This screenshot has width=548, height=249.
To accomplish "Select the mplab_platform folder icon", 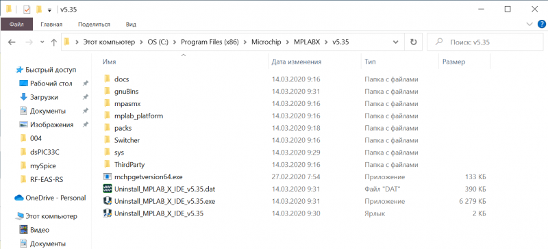I will 108,116.
